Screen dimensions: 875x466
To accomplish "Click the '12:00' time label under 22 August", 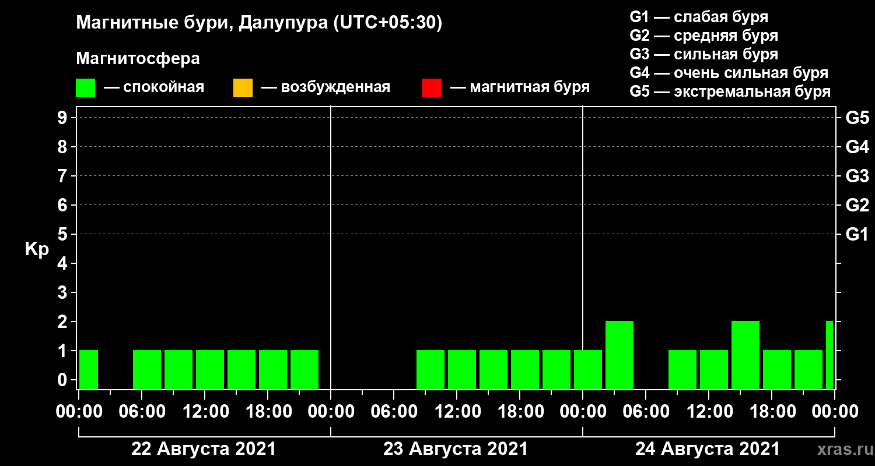I will coord(205,412).
